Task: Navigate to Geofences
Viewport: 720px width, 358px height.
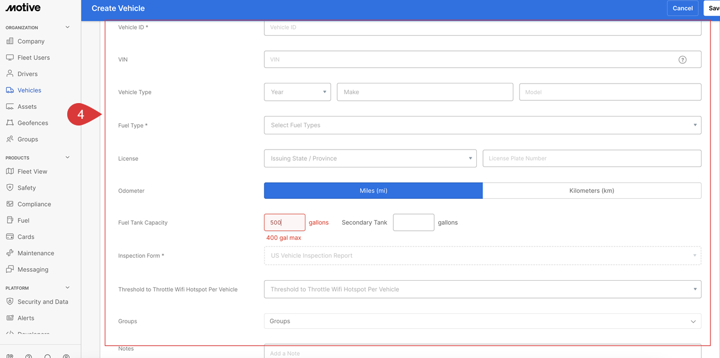Action: [x=32, y=123]
